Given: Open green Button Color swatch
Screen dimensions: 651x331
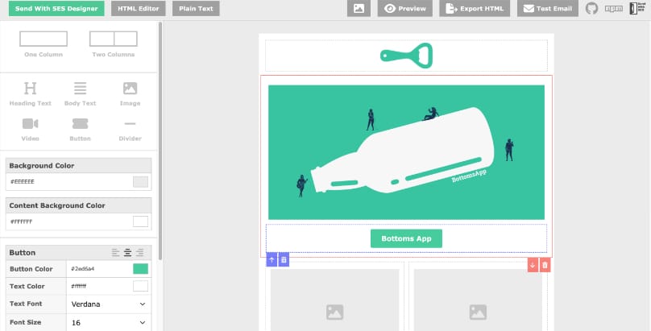Looking at the screenshot, I should (x=140, y=269).
